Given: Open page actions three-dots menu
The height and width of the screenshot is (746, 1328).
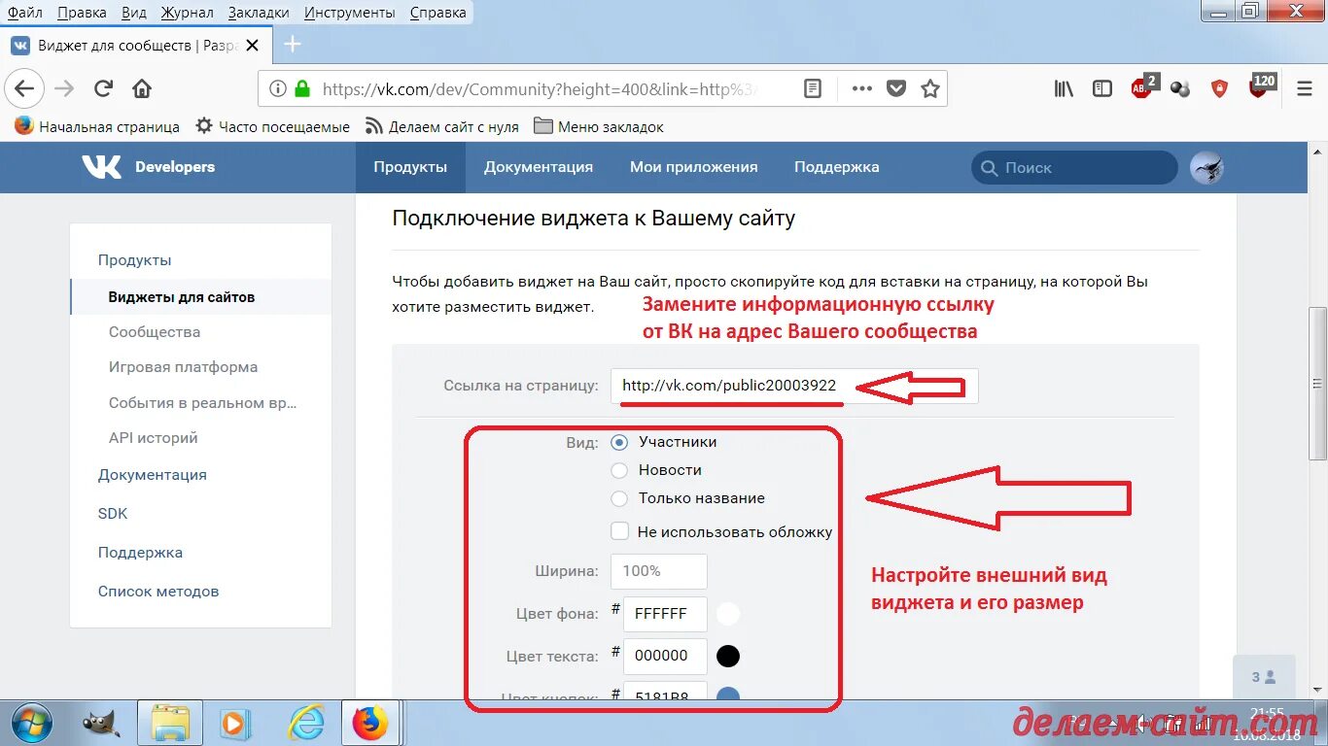Looking at the screenshot, I should [x=861, y=88].
